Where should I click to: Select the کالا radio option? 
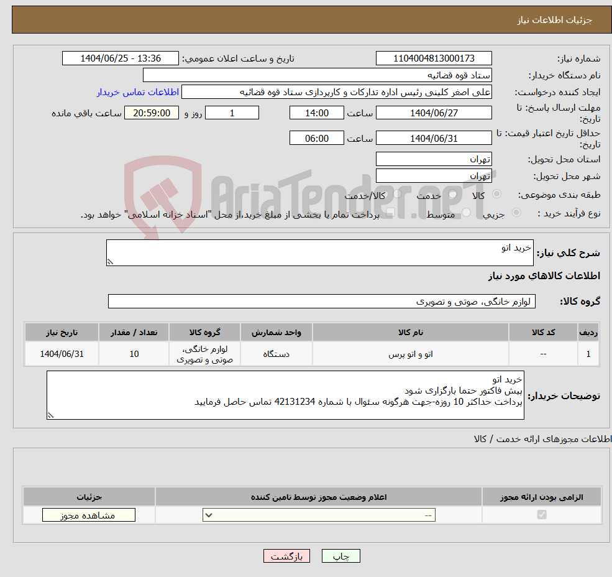click(x=496, y=193)
